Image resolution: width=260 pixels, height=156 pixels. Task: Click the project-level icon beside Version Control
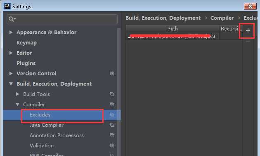(x=112, y=73)
